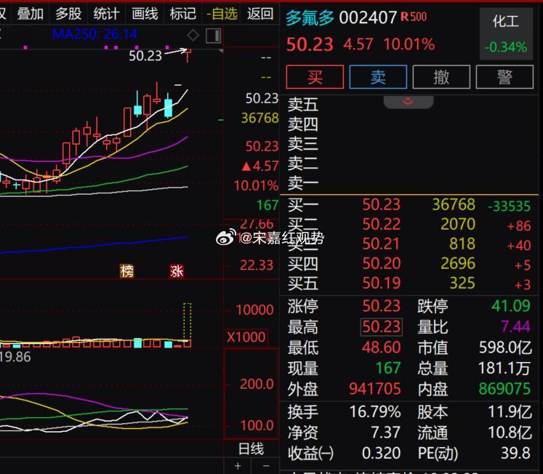This screenshot has width=543, height=474.
Task: Open the 叠加 overlay menu
Action: (31, 15)
